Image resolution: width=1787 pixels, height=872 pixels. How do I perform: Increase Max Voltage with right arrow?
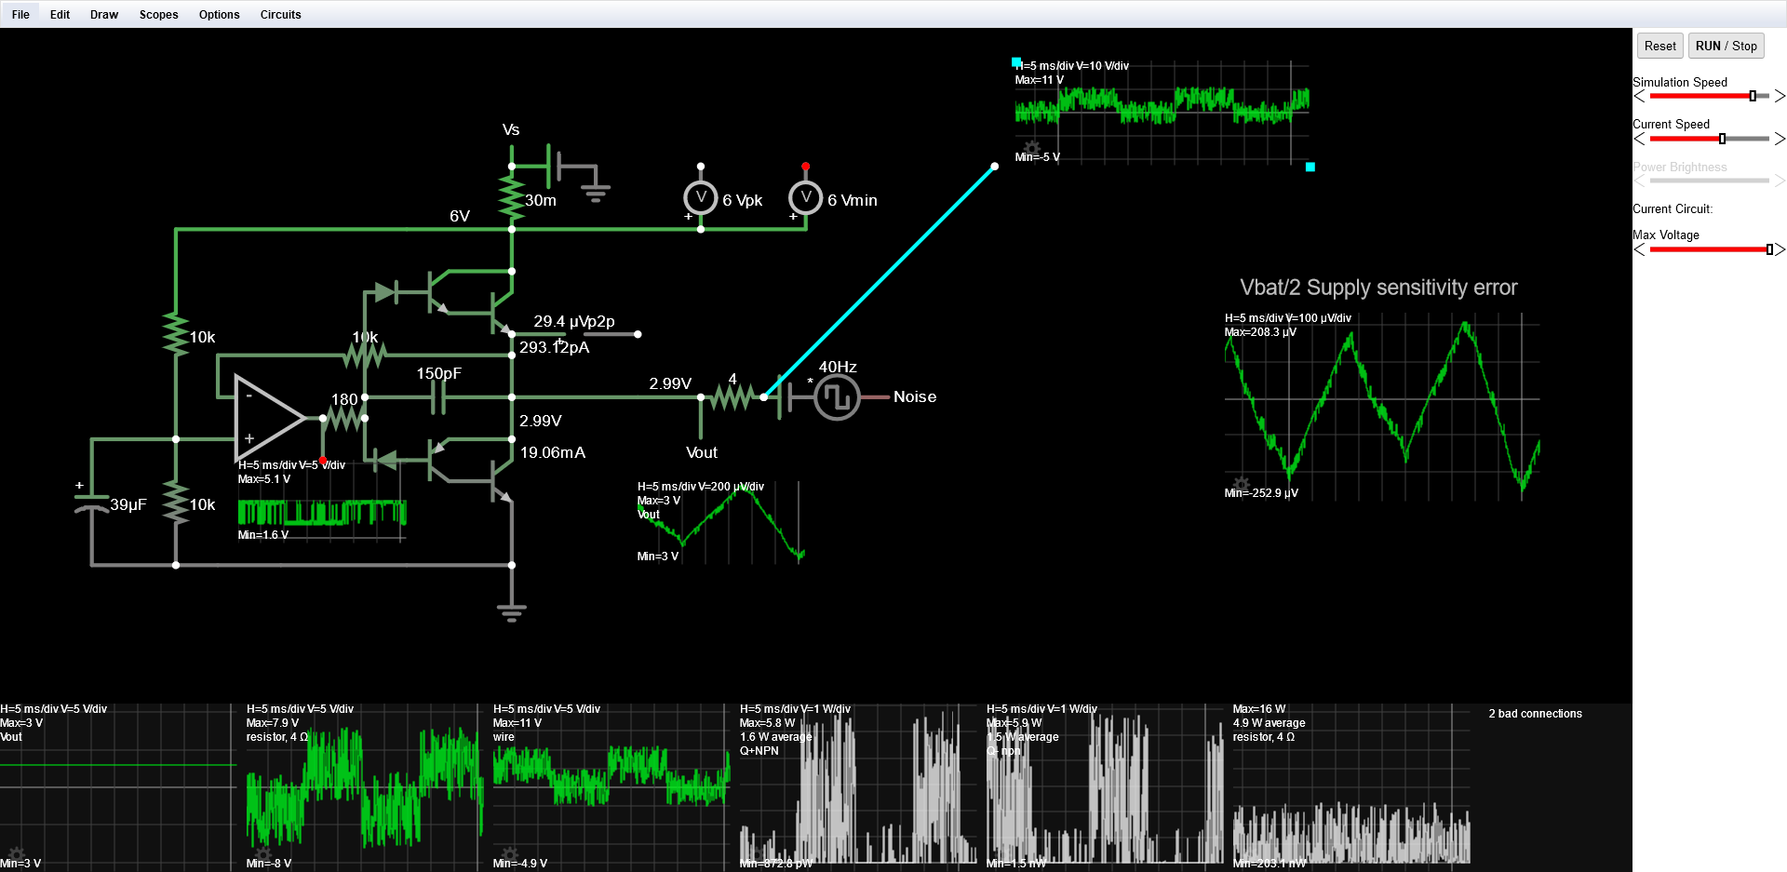tap(1780, 249)
